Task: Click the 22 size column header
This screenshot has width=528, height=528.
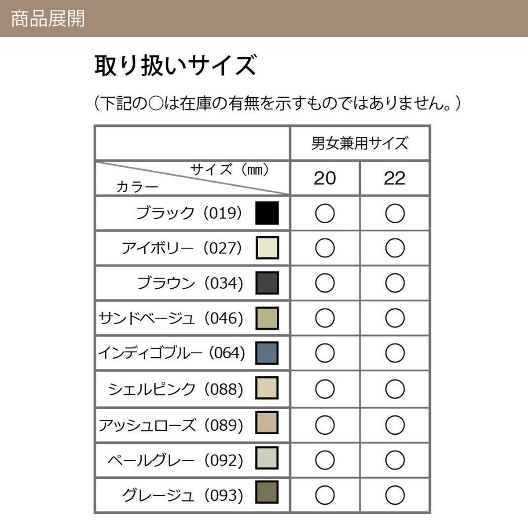Action: point(394,178)
